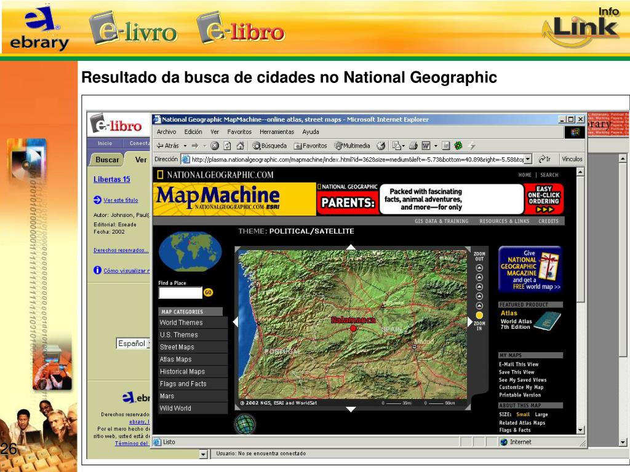Viewport: 630px width, 472px height.
Task: Click HOME link in NationalGeographic header
Action: pyautogui.click(x=525, y=175)
